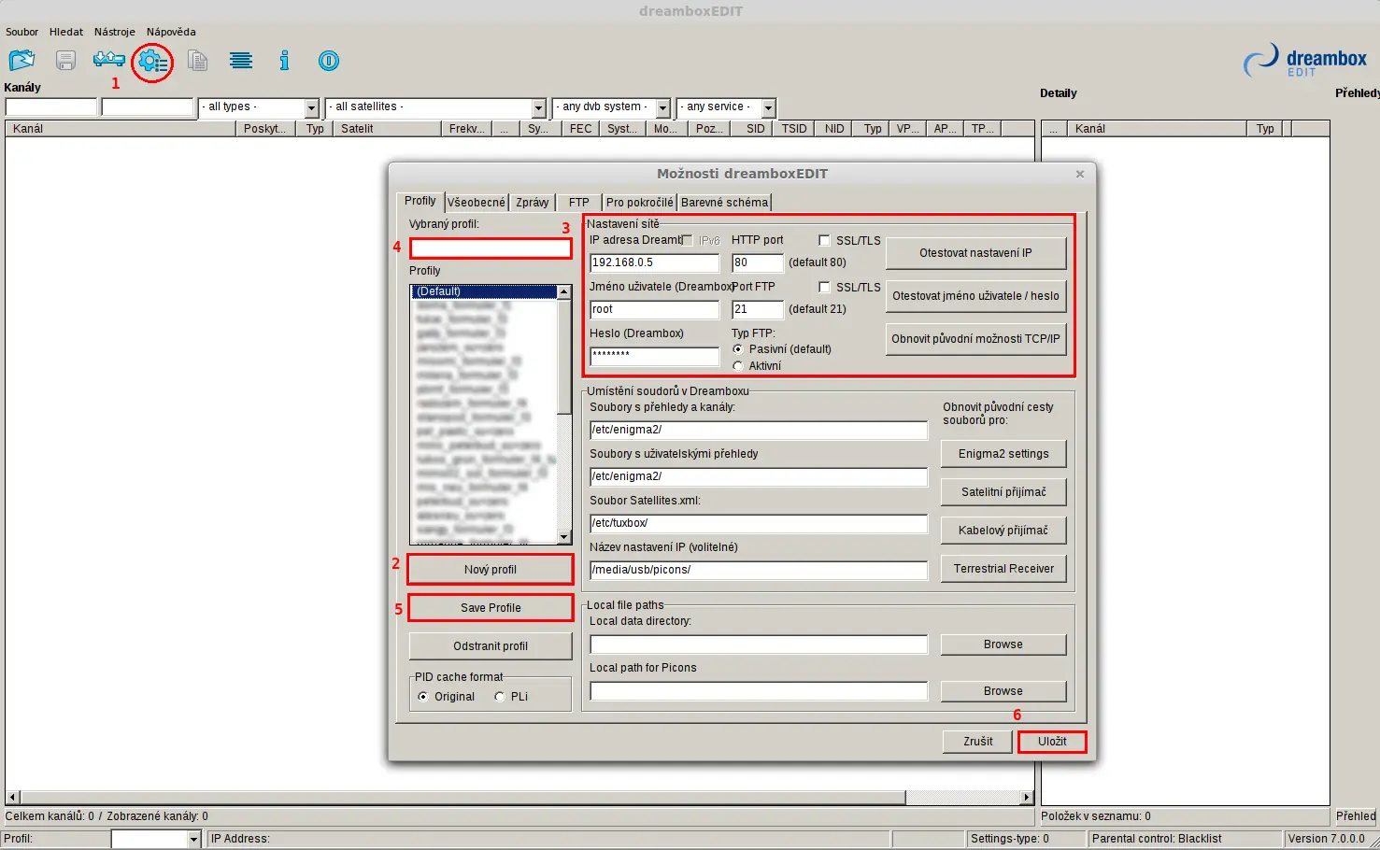Click the copy documents toolbar icon
The height and width of the screenshot is (850, 1380).
tap(197, 61)
